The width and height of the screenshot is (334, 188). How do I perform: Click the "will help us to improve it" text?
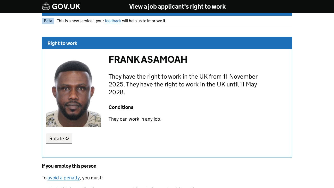(144, 21)
